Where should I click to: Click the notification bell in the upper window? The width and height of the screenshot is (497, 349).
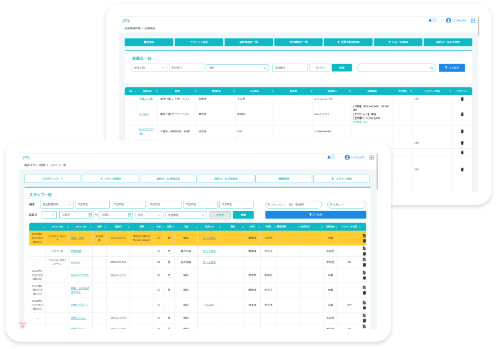point(430,20)
